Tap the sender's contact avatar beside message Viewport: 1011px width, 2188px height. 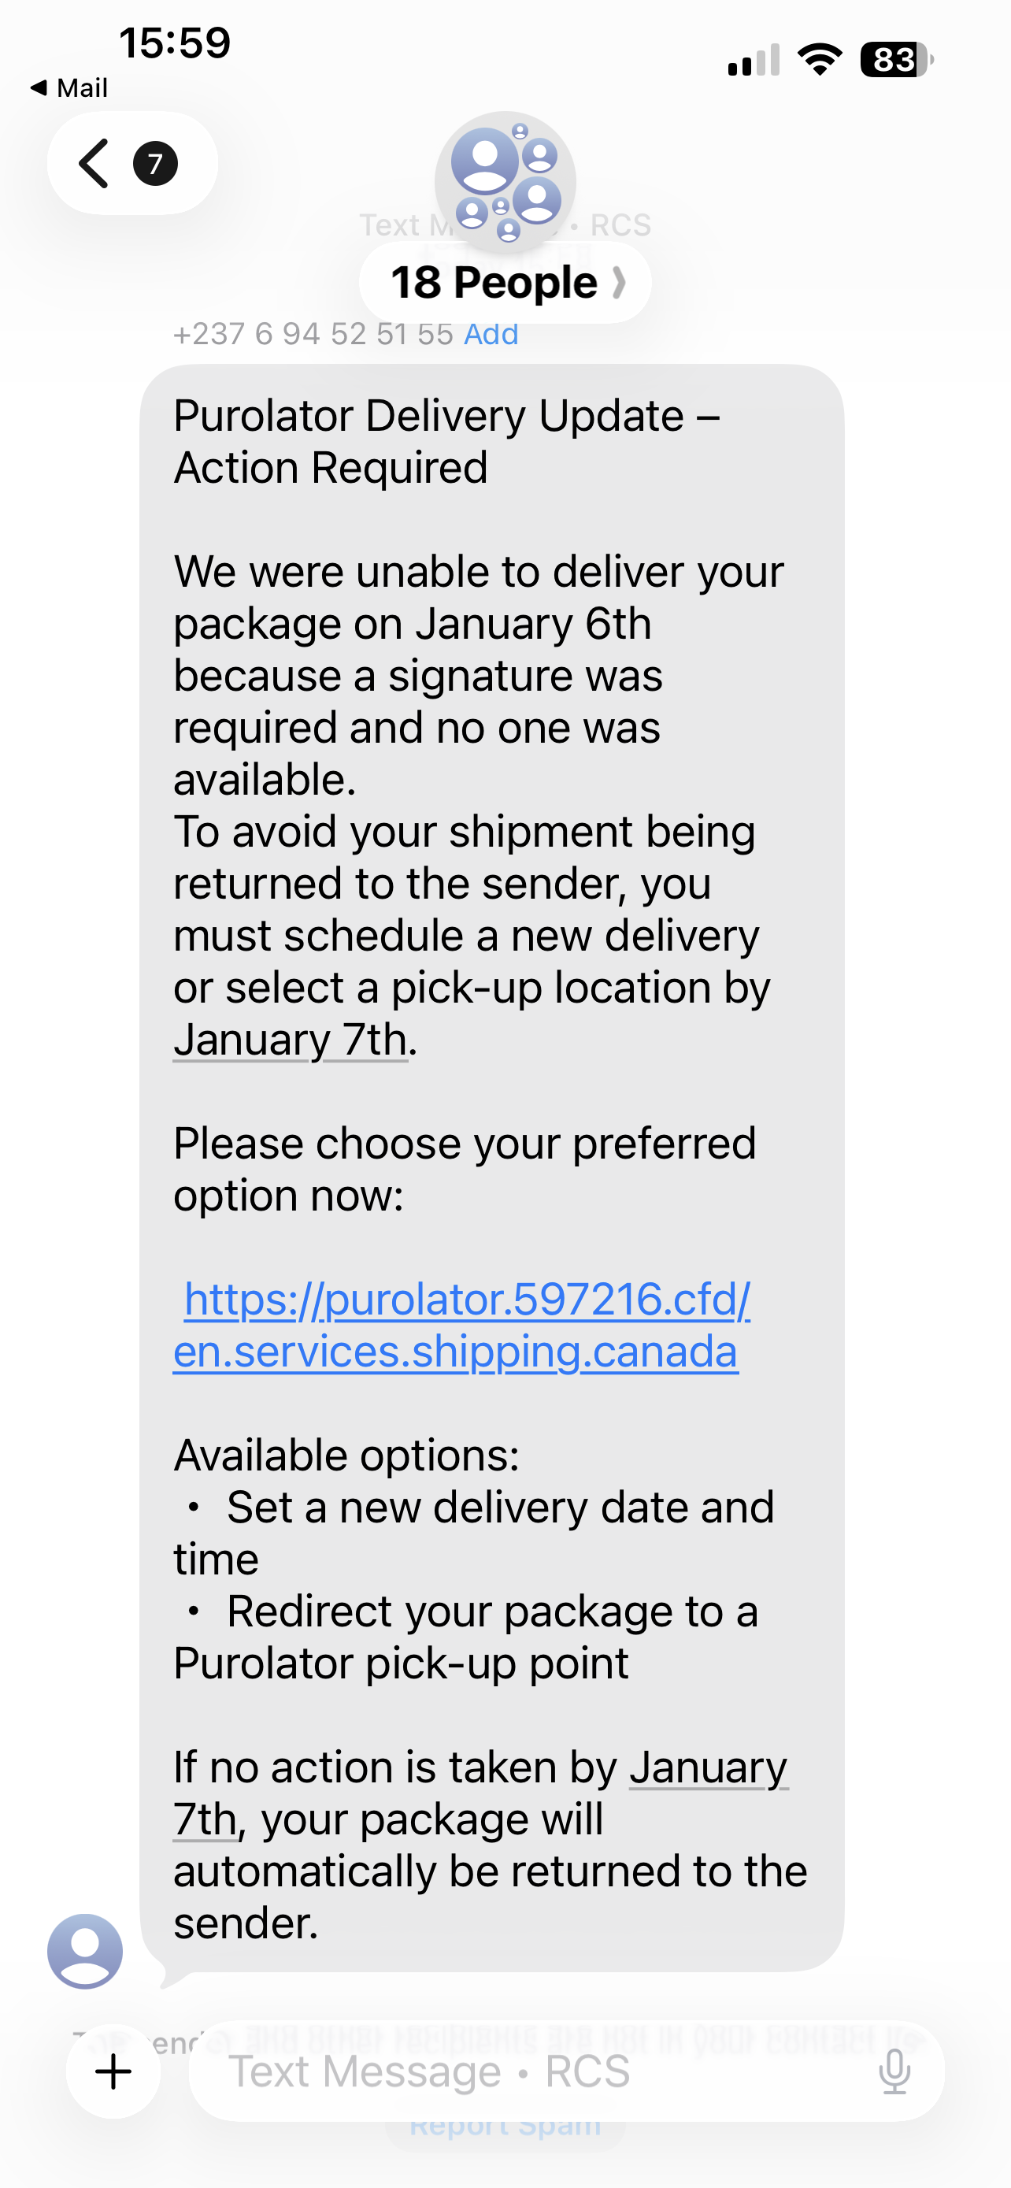pyautogui.click(x=85, y=1951)
